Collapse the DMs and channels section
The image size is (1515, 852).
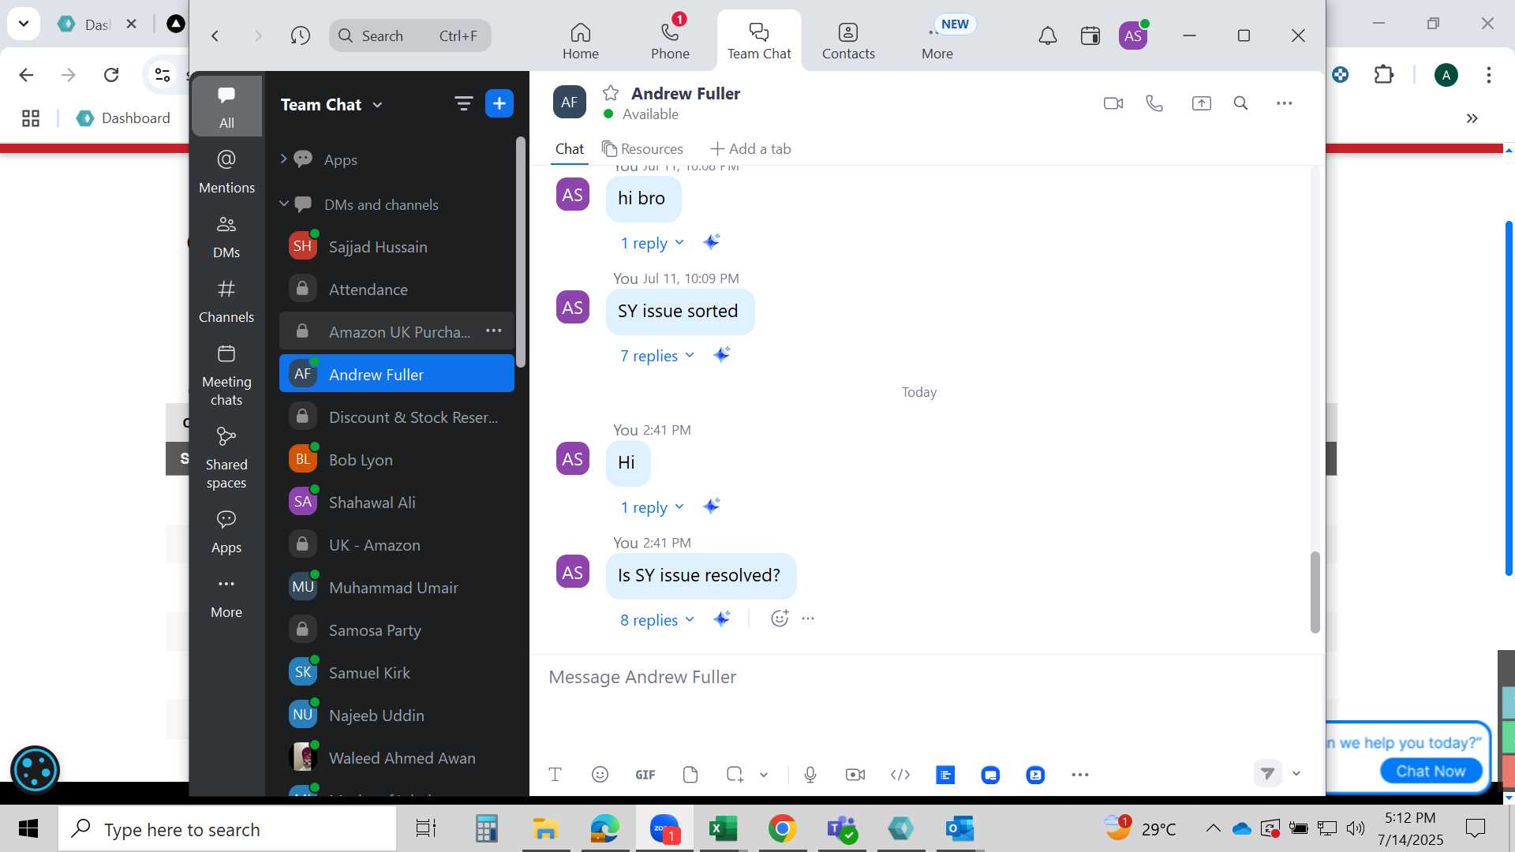pyautogui.click(x=283, y=204)
